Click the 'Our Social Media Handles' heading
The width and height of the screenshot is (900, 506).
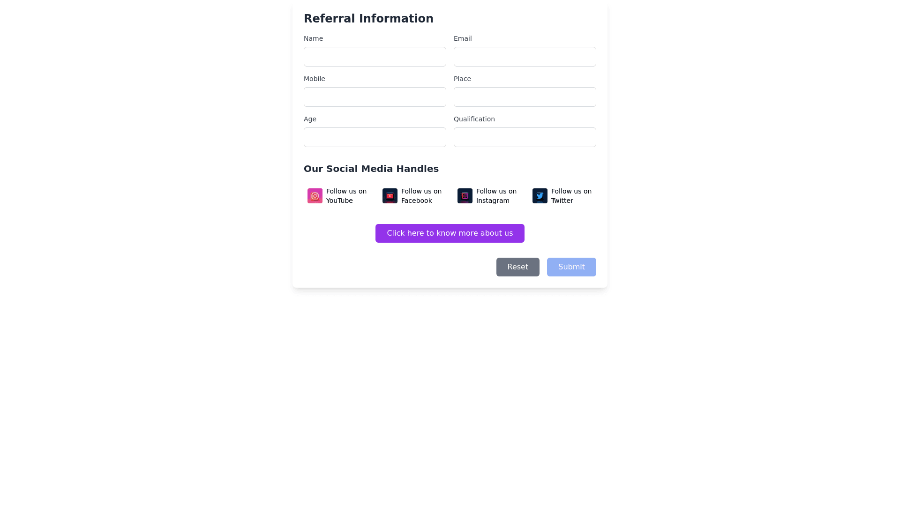pyautogui.click(x=371, y=169)
